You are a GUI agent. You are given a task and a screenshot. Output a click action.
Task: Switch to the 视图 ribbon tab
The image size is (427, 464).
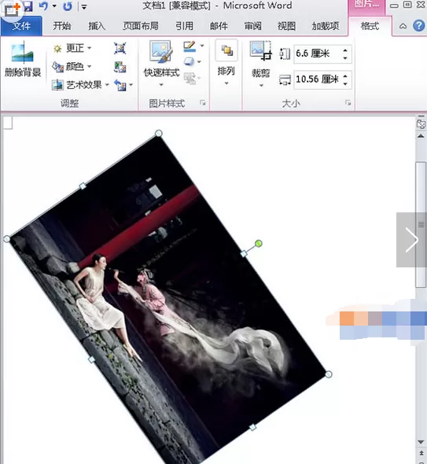(x=286, y=26)
